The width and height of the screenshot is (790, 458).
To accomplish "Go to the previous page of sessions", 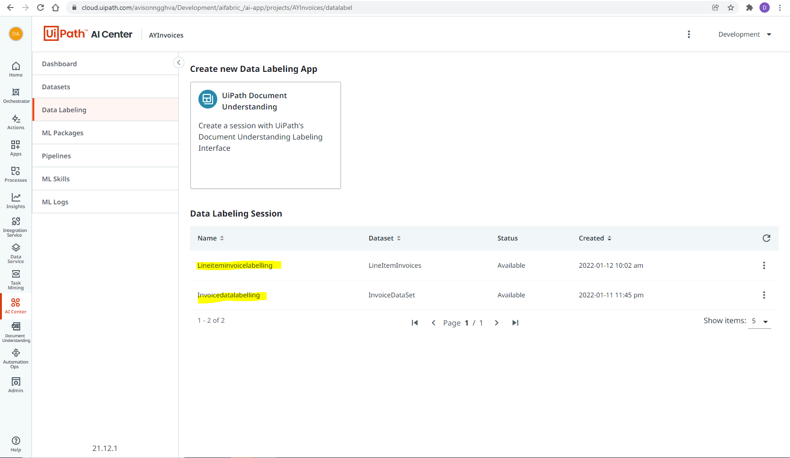I will (434, 323).
